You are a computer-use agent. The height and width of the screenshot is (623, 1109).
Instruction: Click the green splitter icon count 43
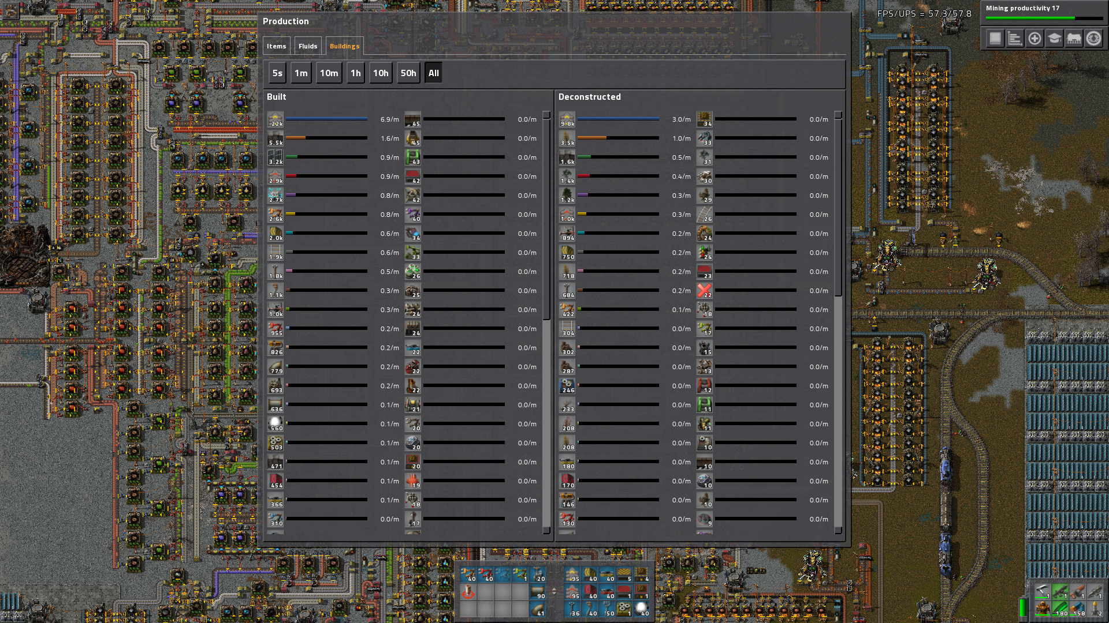point(413,157)
